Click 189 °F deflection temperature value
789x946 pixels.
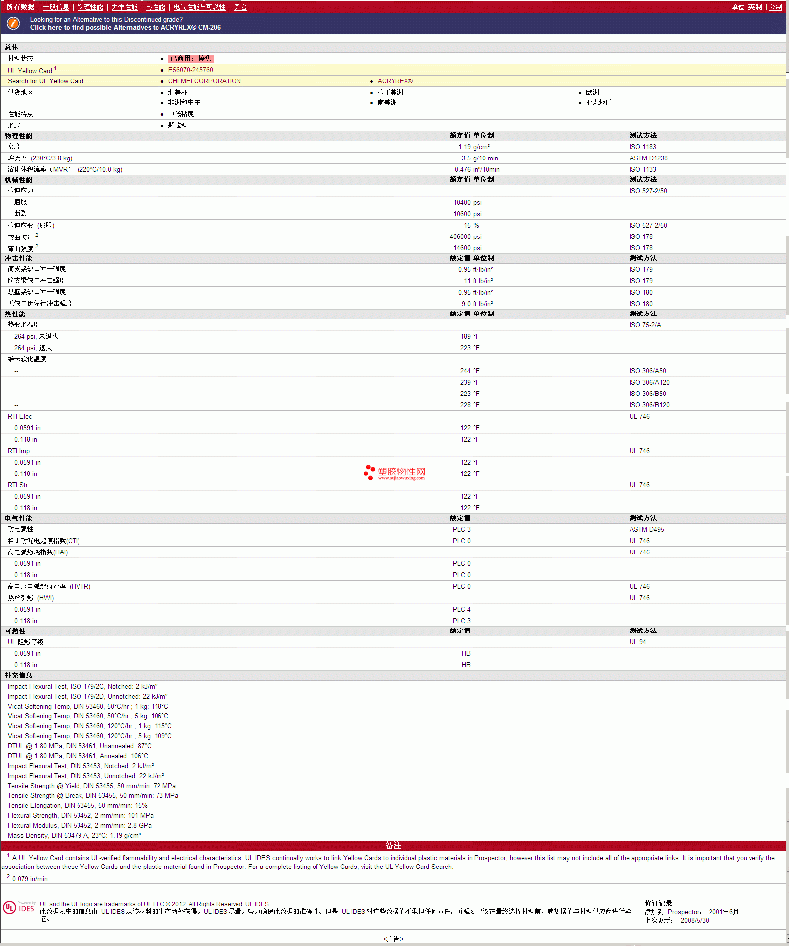(470, 336)
